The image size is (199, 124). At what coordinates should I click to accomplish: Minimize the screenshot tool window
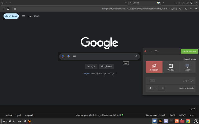tap(150, 51)
